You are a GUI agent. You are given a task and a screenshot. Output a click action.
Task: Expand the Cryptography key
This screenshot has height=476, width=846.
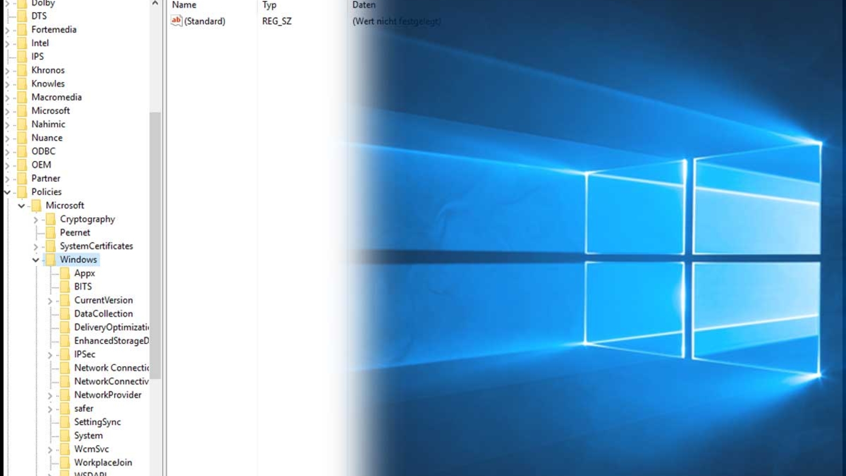point(36,219)
